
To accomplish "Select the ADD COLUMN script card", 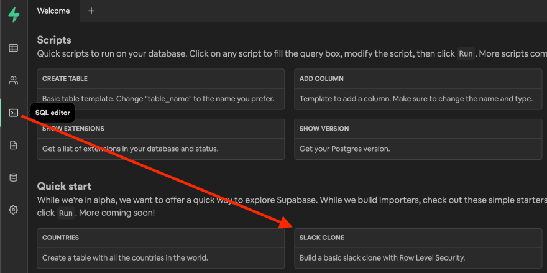I will point(418,90).
